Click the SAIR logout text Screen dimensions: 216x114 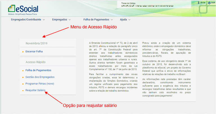point(213,3)
